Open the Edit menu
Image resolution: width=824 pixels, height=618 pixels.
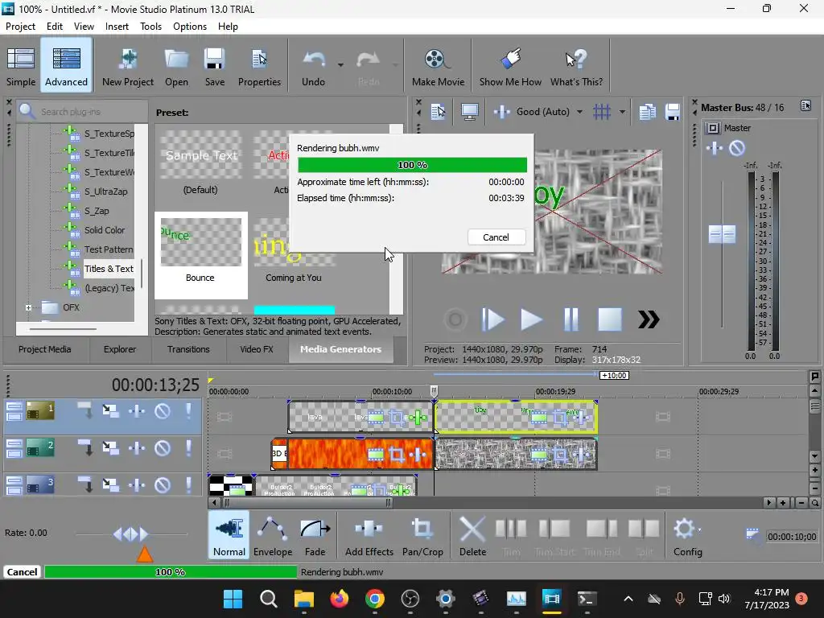(55, 27)
